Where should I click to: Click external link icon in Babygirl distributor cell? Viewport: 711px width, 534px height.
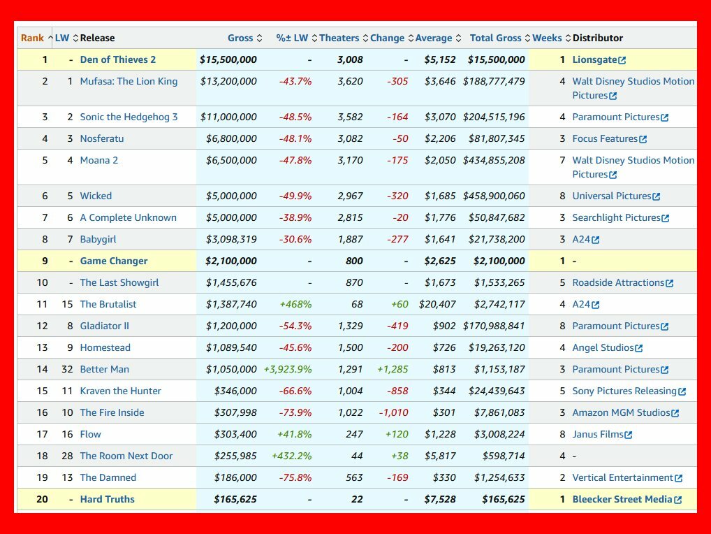pyautogui.click(x=595, y=240)
